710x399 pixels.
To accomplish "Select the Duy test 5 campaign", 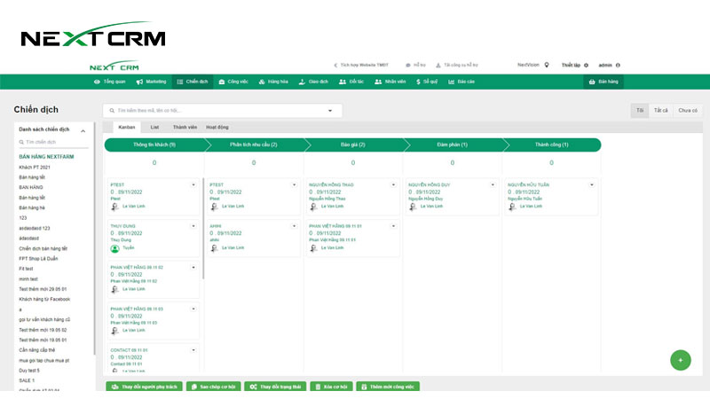I will coord(29,371).
